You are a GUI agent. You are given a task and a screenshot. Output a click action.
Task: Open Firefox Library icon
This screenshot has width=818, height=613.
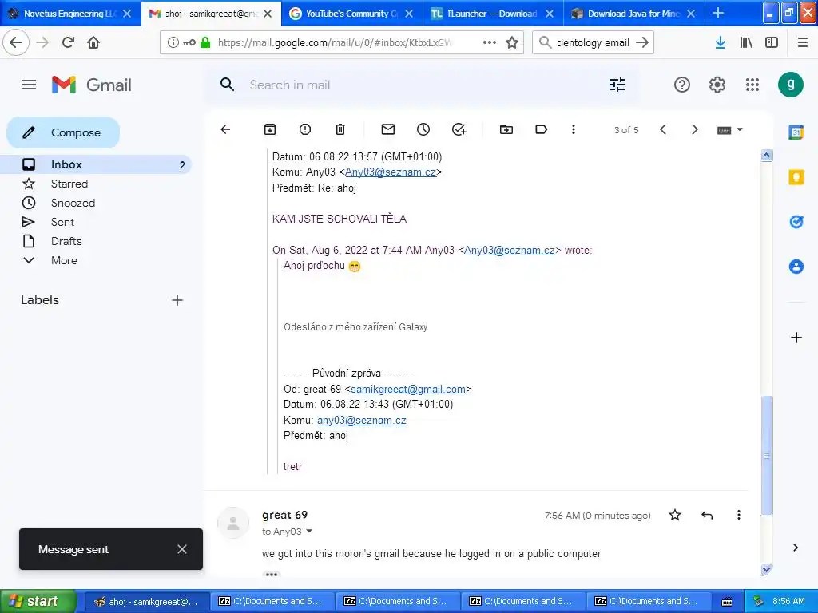[746, 42]
